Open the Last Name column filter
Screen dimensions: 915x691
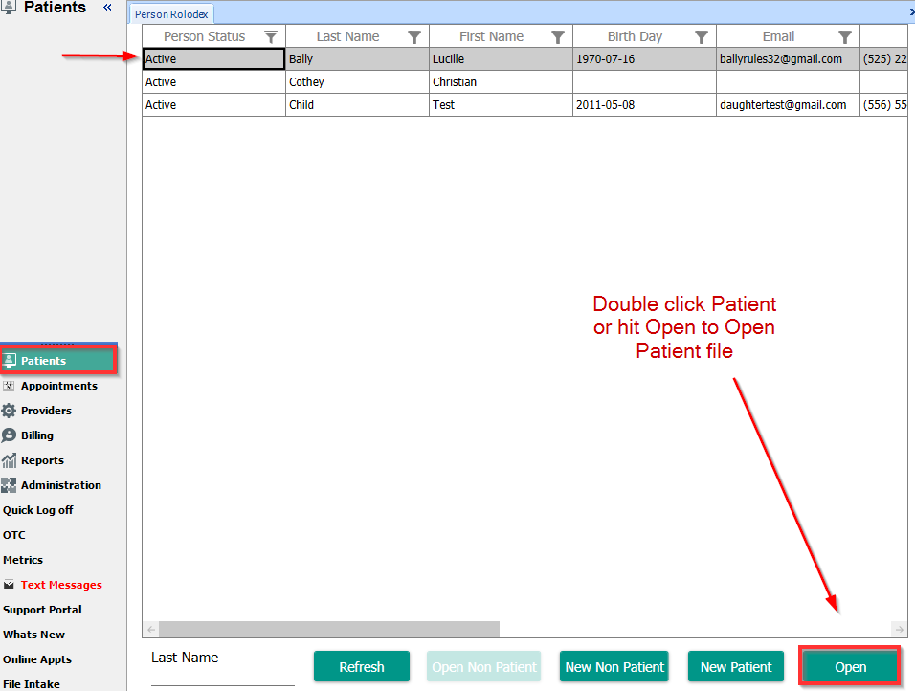click(x=414, y=36)
